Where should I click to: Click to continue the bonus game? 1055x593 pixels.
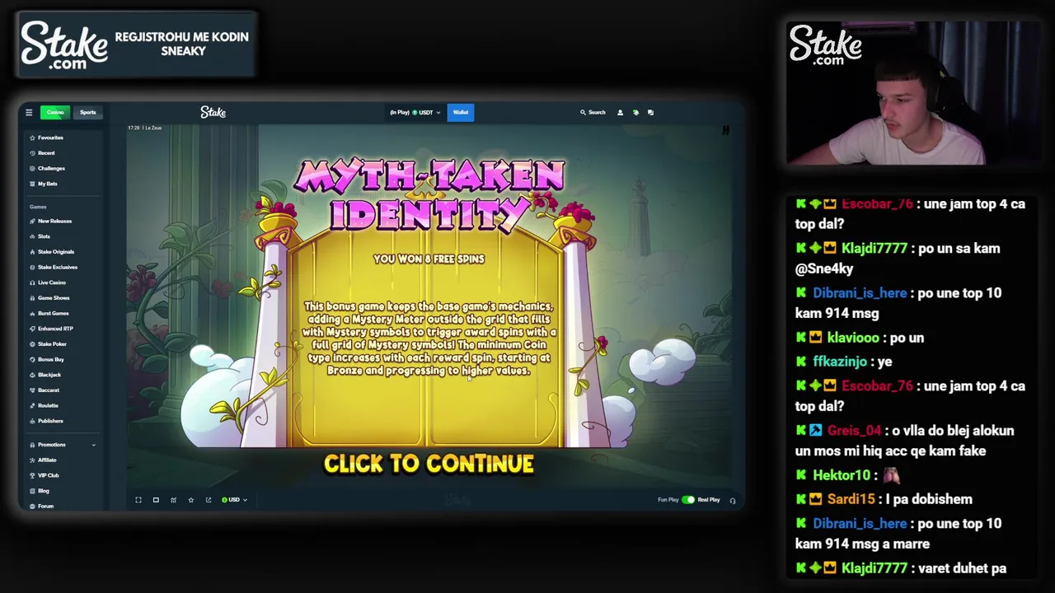coord(429,465)
